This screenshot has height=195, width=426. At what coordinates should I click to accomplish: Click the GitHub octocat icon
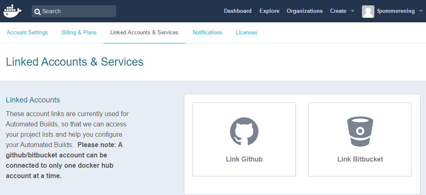244,131
